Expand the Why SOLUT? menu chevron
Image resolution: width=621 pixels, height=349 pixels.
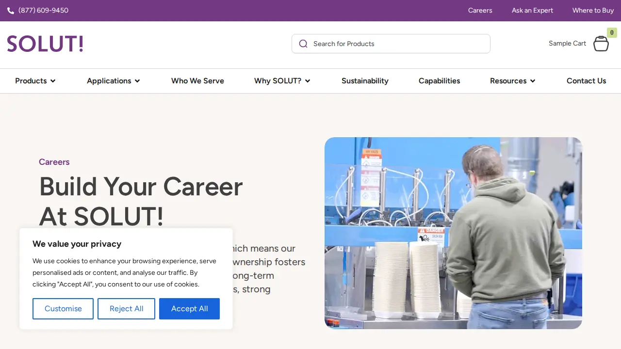[308, 81]
